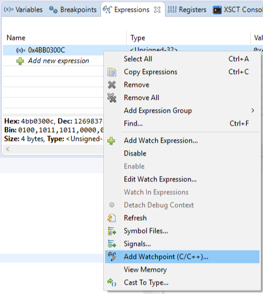Click the green plus beside Add new expression
The width and height of the screenshot is (263, 294).
coord(20,61)
